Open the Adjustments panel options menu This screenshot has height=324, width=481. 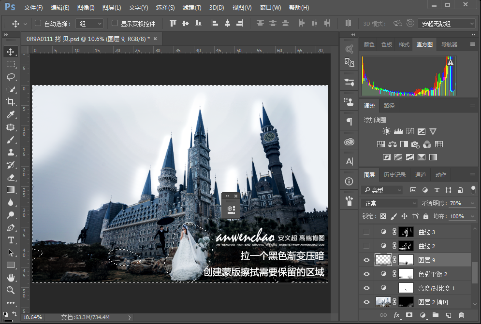click(x=472, y=105)
